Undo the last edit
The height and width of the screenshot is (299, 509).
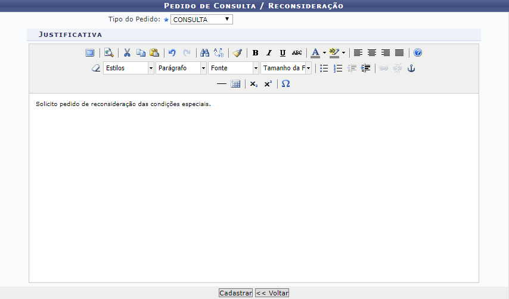tap(172, 53)
